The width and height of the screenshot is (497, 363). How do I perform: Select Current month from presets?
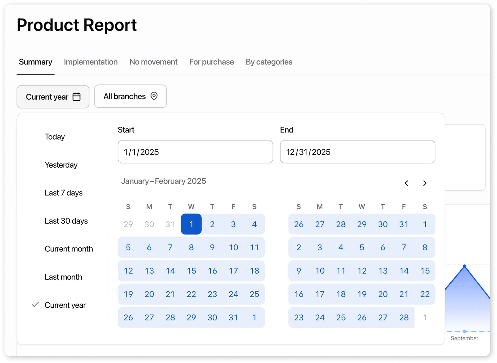tap(69, 249)
